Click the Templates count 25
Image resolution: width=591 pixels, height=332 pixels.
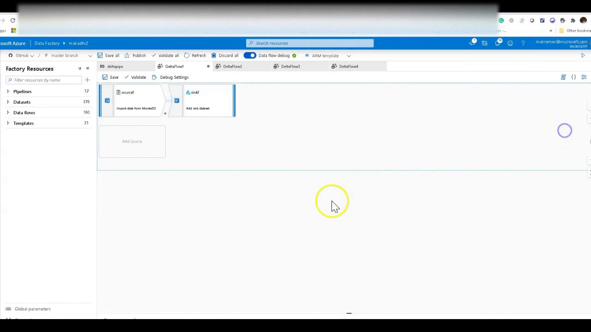tap(86, 123)
